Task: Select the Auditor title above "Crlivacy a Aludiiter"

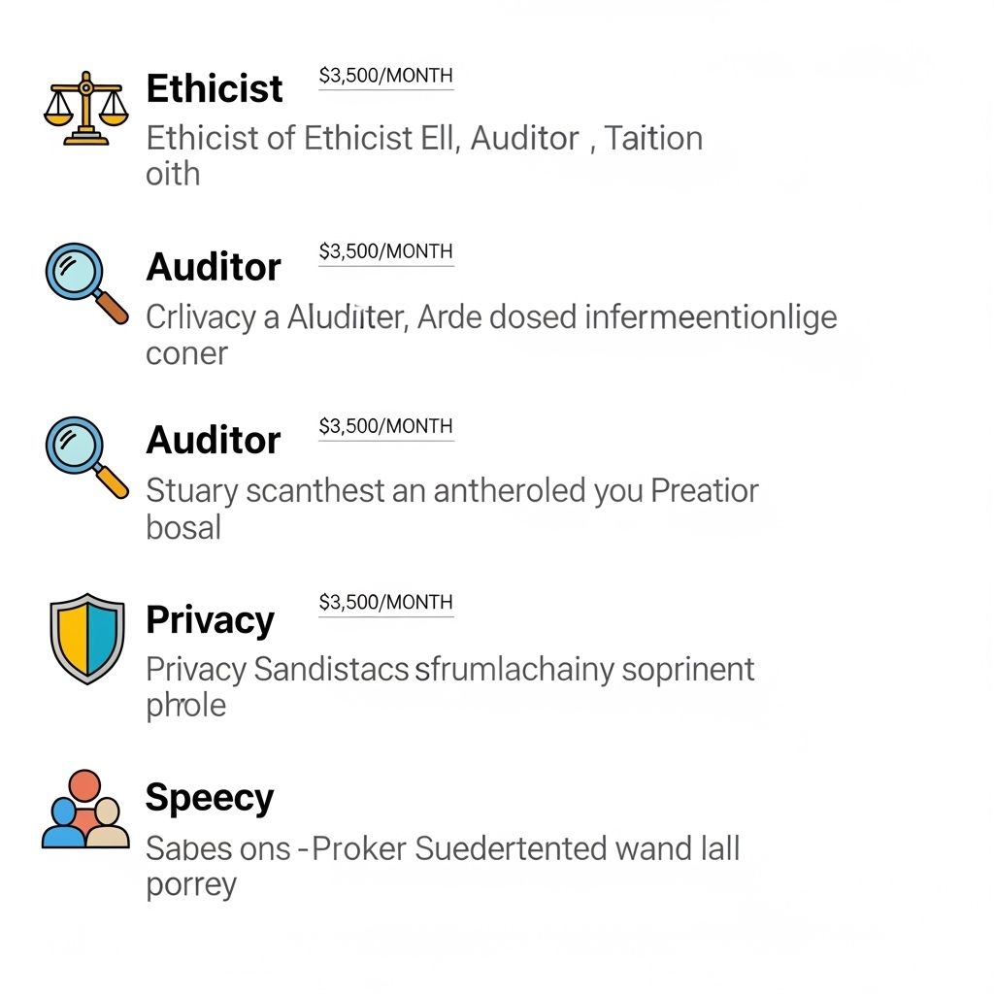Action: [x=214, y=267]
